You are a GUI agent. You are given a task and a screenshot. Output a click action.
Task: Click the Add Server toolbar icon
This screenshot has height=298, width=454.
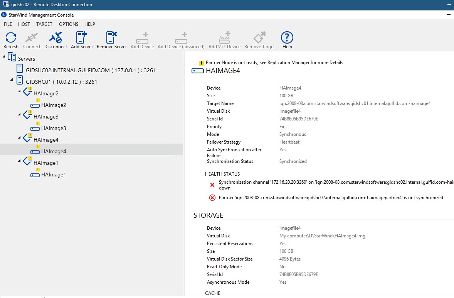(81, 37)
